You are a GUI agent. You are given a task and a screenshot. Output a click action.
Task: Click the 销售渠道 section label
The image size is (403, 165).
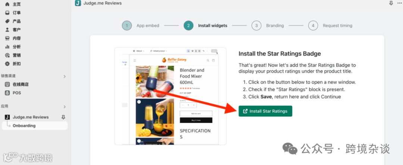coord(8,76)
